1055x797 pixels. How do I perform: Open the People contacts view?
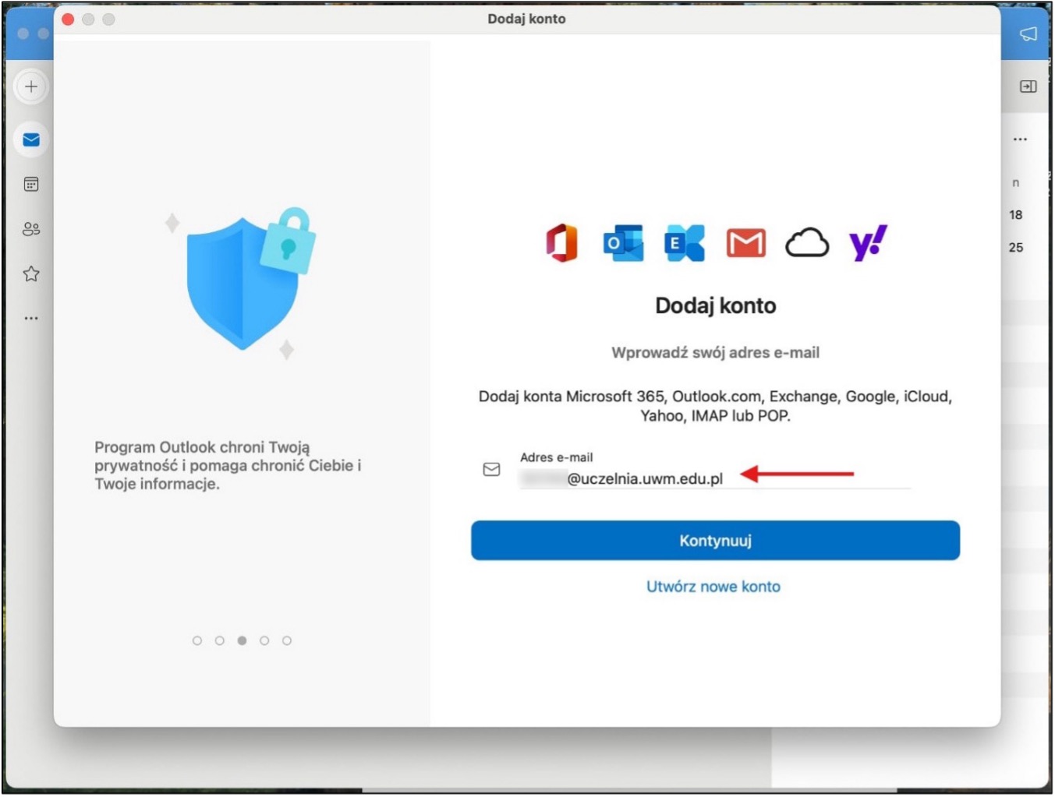[31, 229]
